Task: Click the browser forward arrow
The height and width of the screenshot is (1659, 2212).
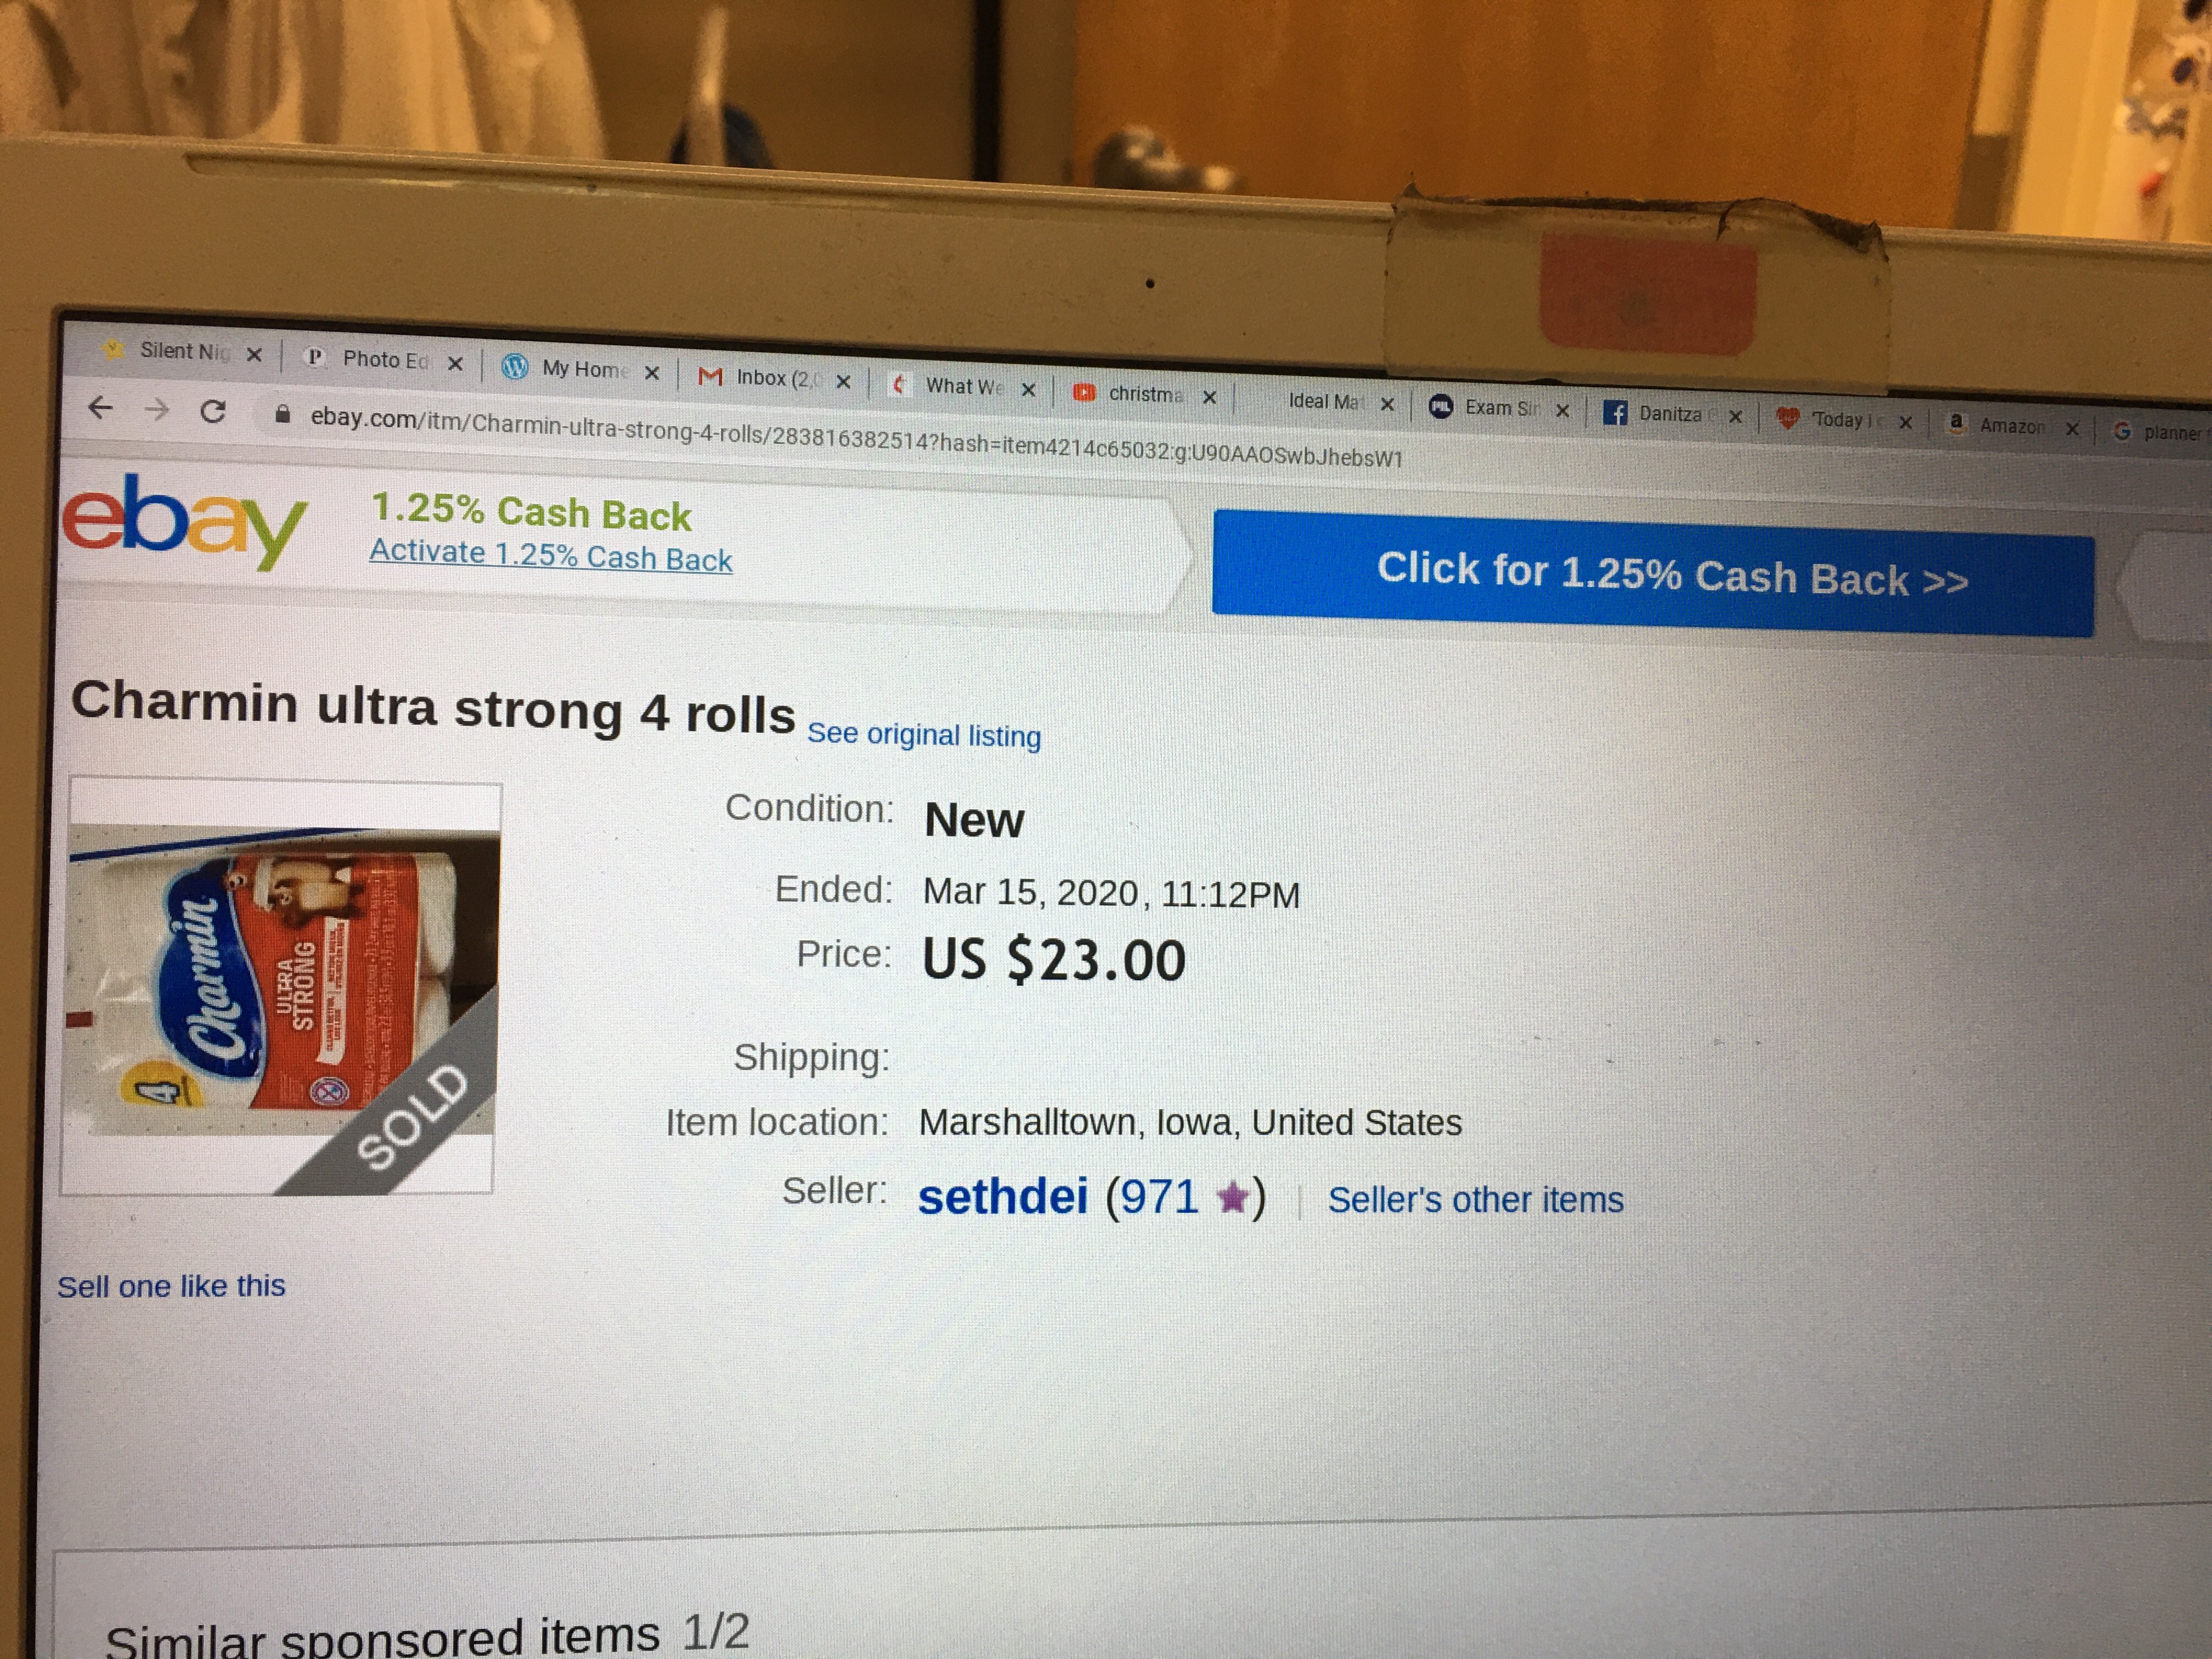Action: tap(157, 409)
